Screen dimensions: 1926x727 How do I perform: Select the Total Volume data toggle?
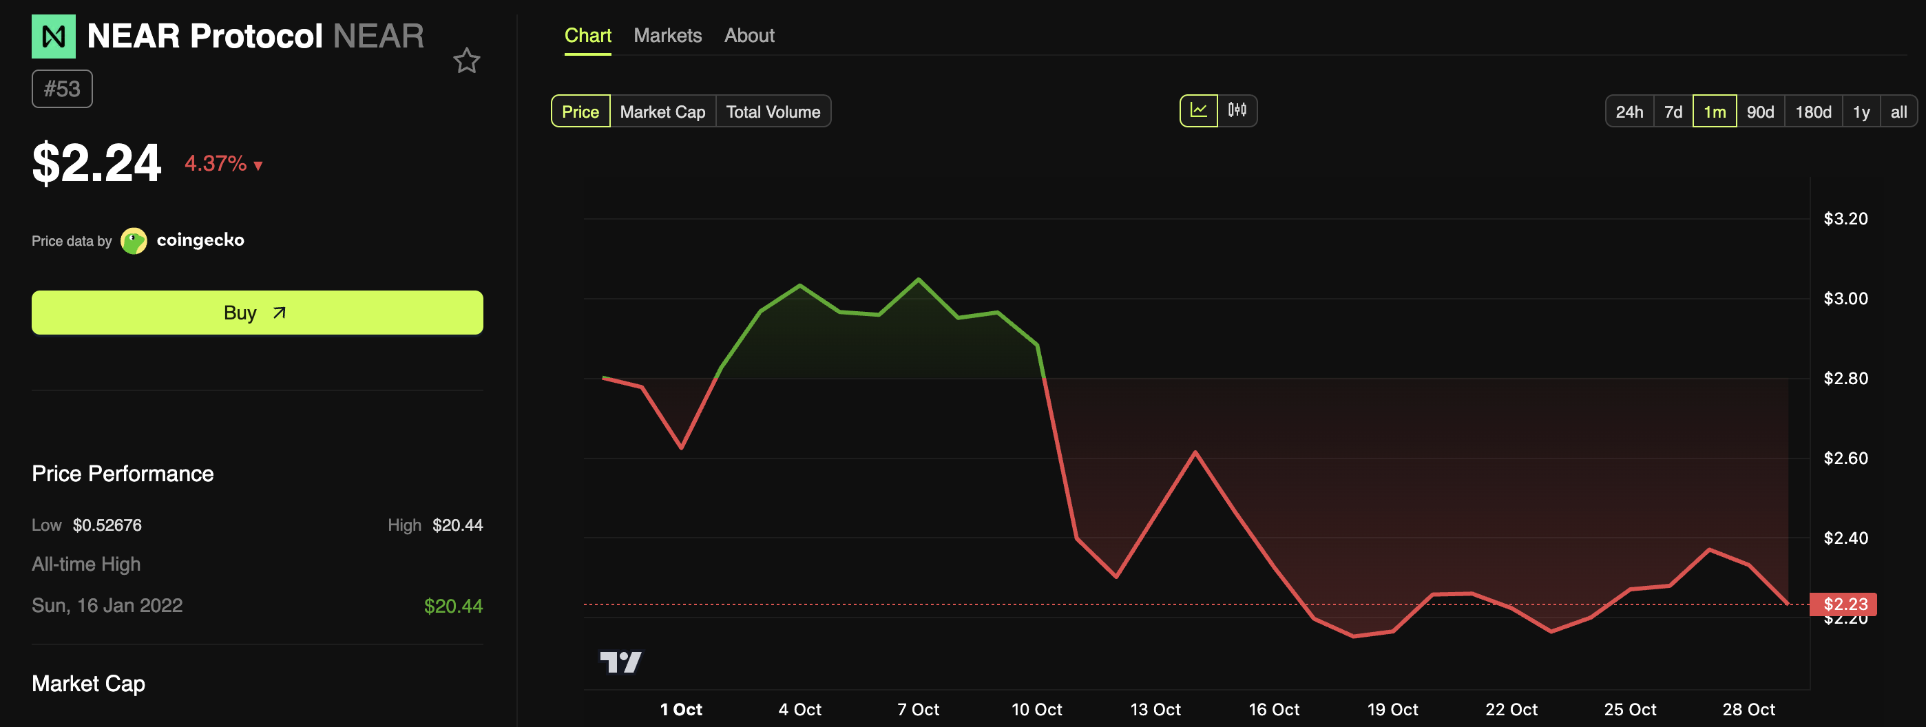773,112
